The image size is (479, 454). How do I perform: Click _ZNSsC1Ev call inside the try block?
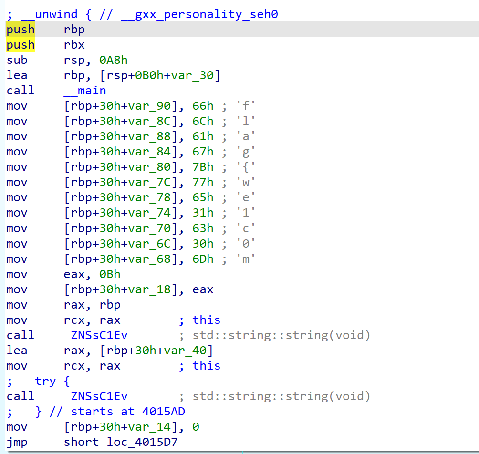tap(95, 396)
